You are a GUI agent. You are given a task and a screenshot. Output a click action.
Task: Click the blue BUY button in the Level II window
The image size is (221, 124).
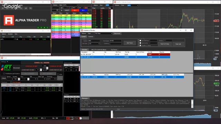(83, 10)
